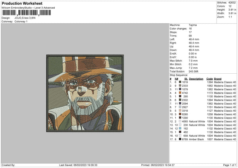Click 'Natural White' description in row 12
This screenshot has height=168, width=238.
coord(197,122)
